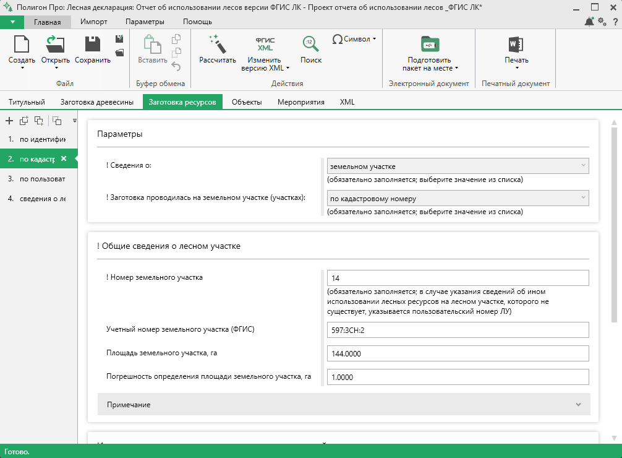The width and height of the screenshot is (622, 458).
Task: Click the Создать new document icon
Action: (x=22, y=44)
